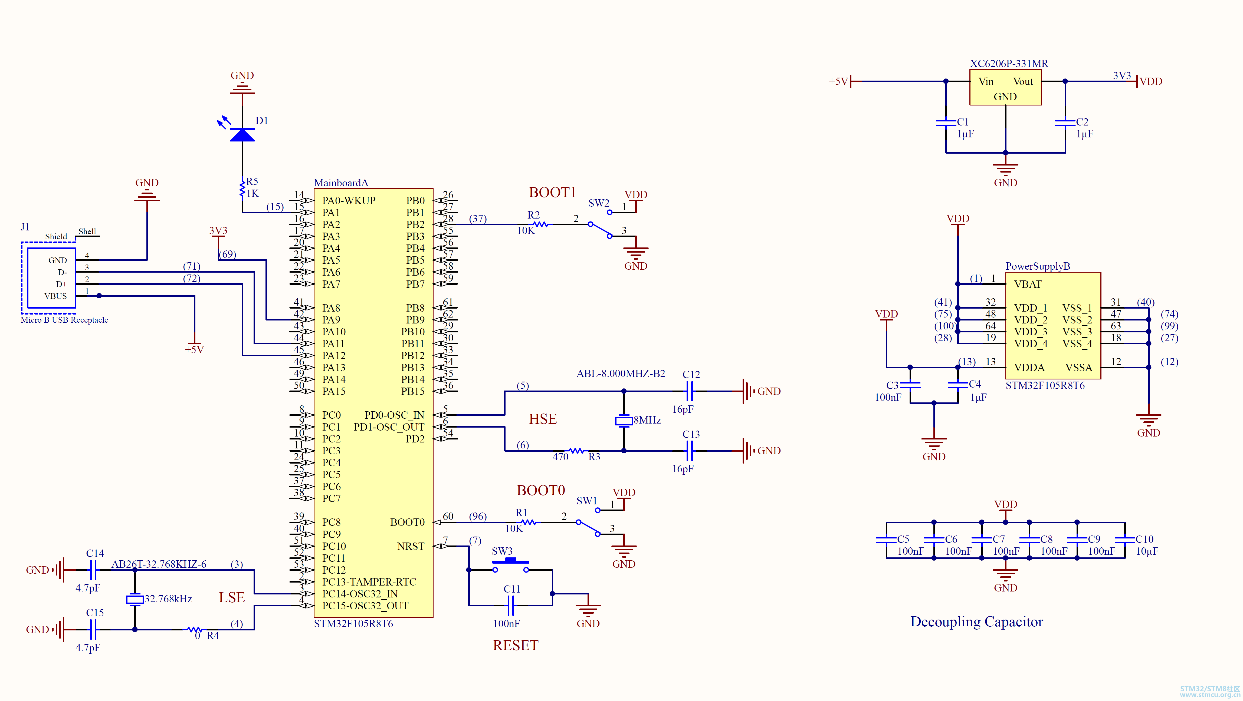Select the 'PA0-WKUP' pin name
Image resolution: width=1243 pixels, height=701 pixels.
tap(349, 200)
